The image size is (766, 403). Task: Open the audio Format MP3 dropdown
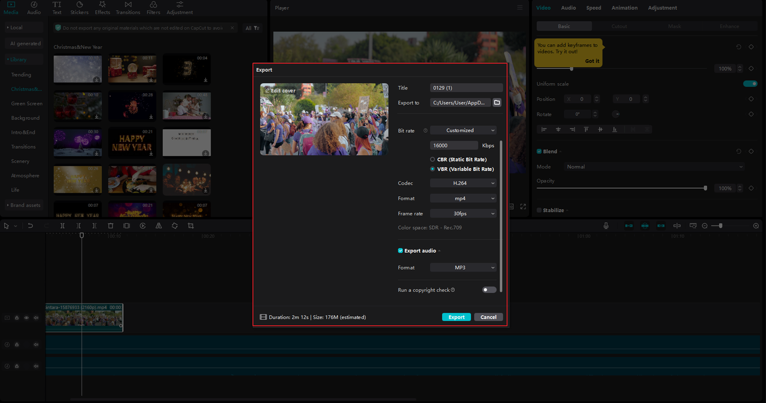tap(463, 268)
